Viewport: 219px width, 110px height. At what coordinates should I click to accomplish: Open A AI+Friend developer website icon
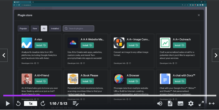[x=35, y=99]
